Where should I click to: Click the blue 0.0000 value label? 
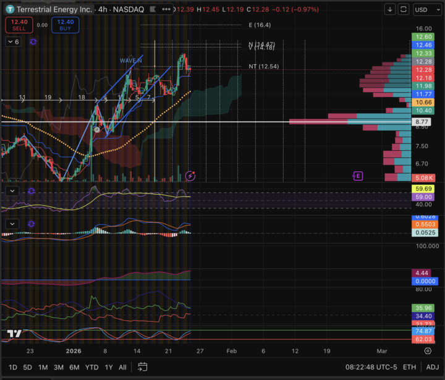coord(425,281)
